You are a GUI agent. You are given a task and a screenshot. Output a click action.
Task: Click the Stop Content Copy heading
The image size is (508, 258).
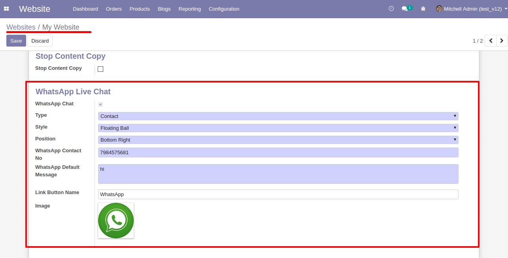point(70,56)
